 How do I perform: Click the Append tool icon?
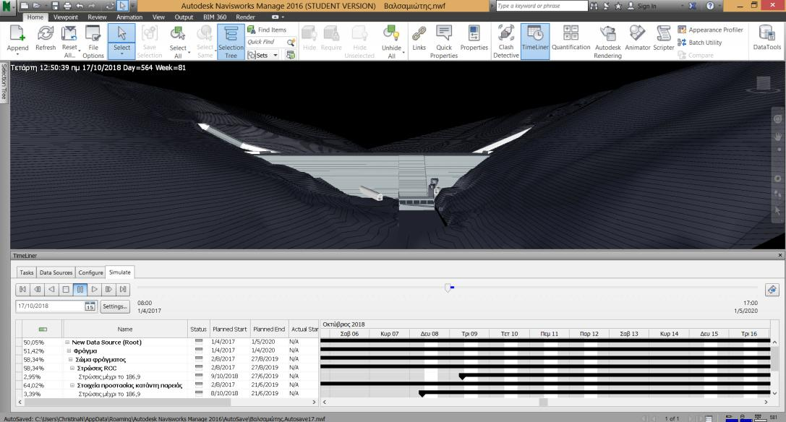17,33
